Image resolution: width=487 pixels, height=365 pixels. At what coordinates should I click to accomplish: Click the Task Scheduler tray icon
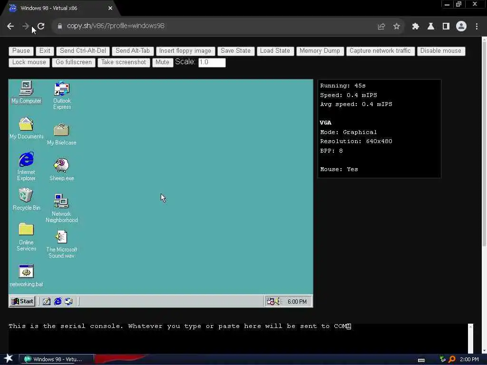coord(270,301)
